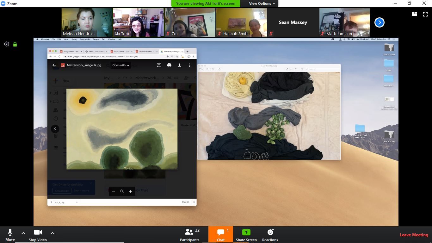Expand audio options arrow next to Mute
The width and height of the screenshot is (432, 243).
click(x=23, y=233)
